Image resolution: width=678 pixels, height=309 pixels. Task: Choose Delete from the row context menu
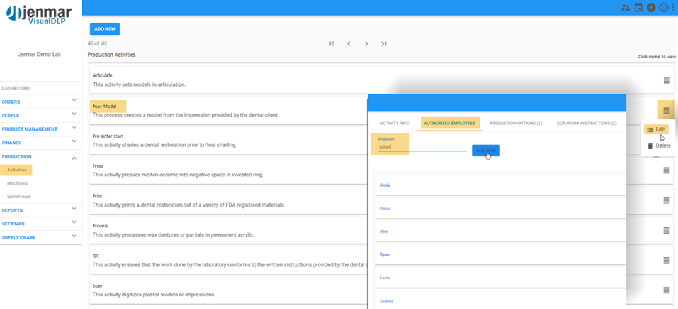tap(659, 146)
